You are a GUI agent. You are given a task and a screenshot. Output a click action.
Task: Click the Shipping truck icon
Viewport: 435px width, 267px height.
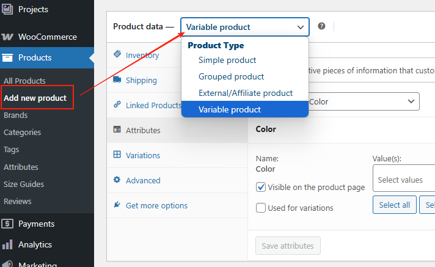(117, 80)
